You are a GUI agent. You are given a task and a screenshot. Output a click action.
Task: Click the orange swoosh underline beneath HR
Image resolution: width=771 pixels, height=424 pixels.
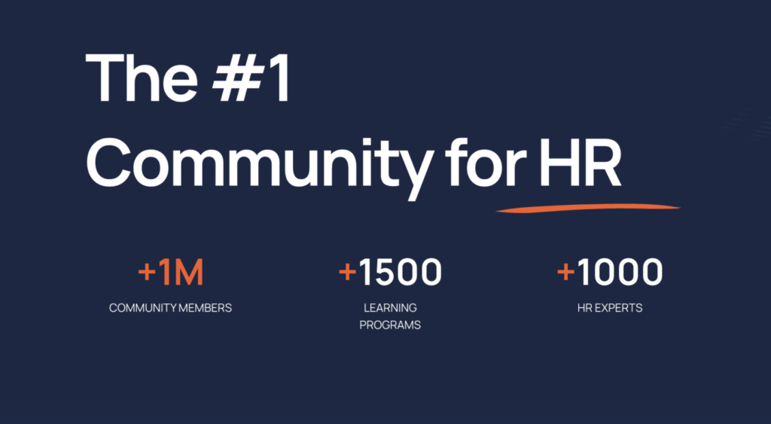[x=587, y=207]
